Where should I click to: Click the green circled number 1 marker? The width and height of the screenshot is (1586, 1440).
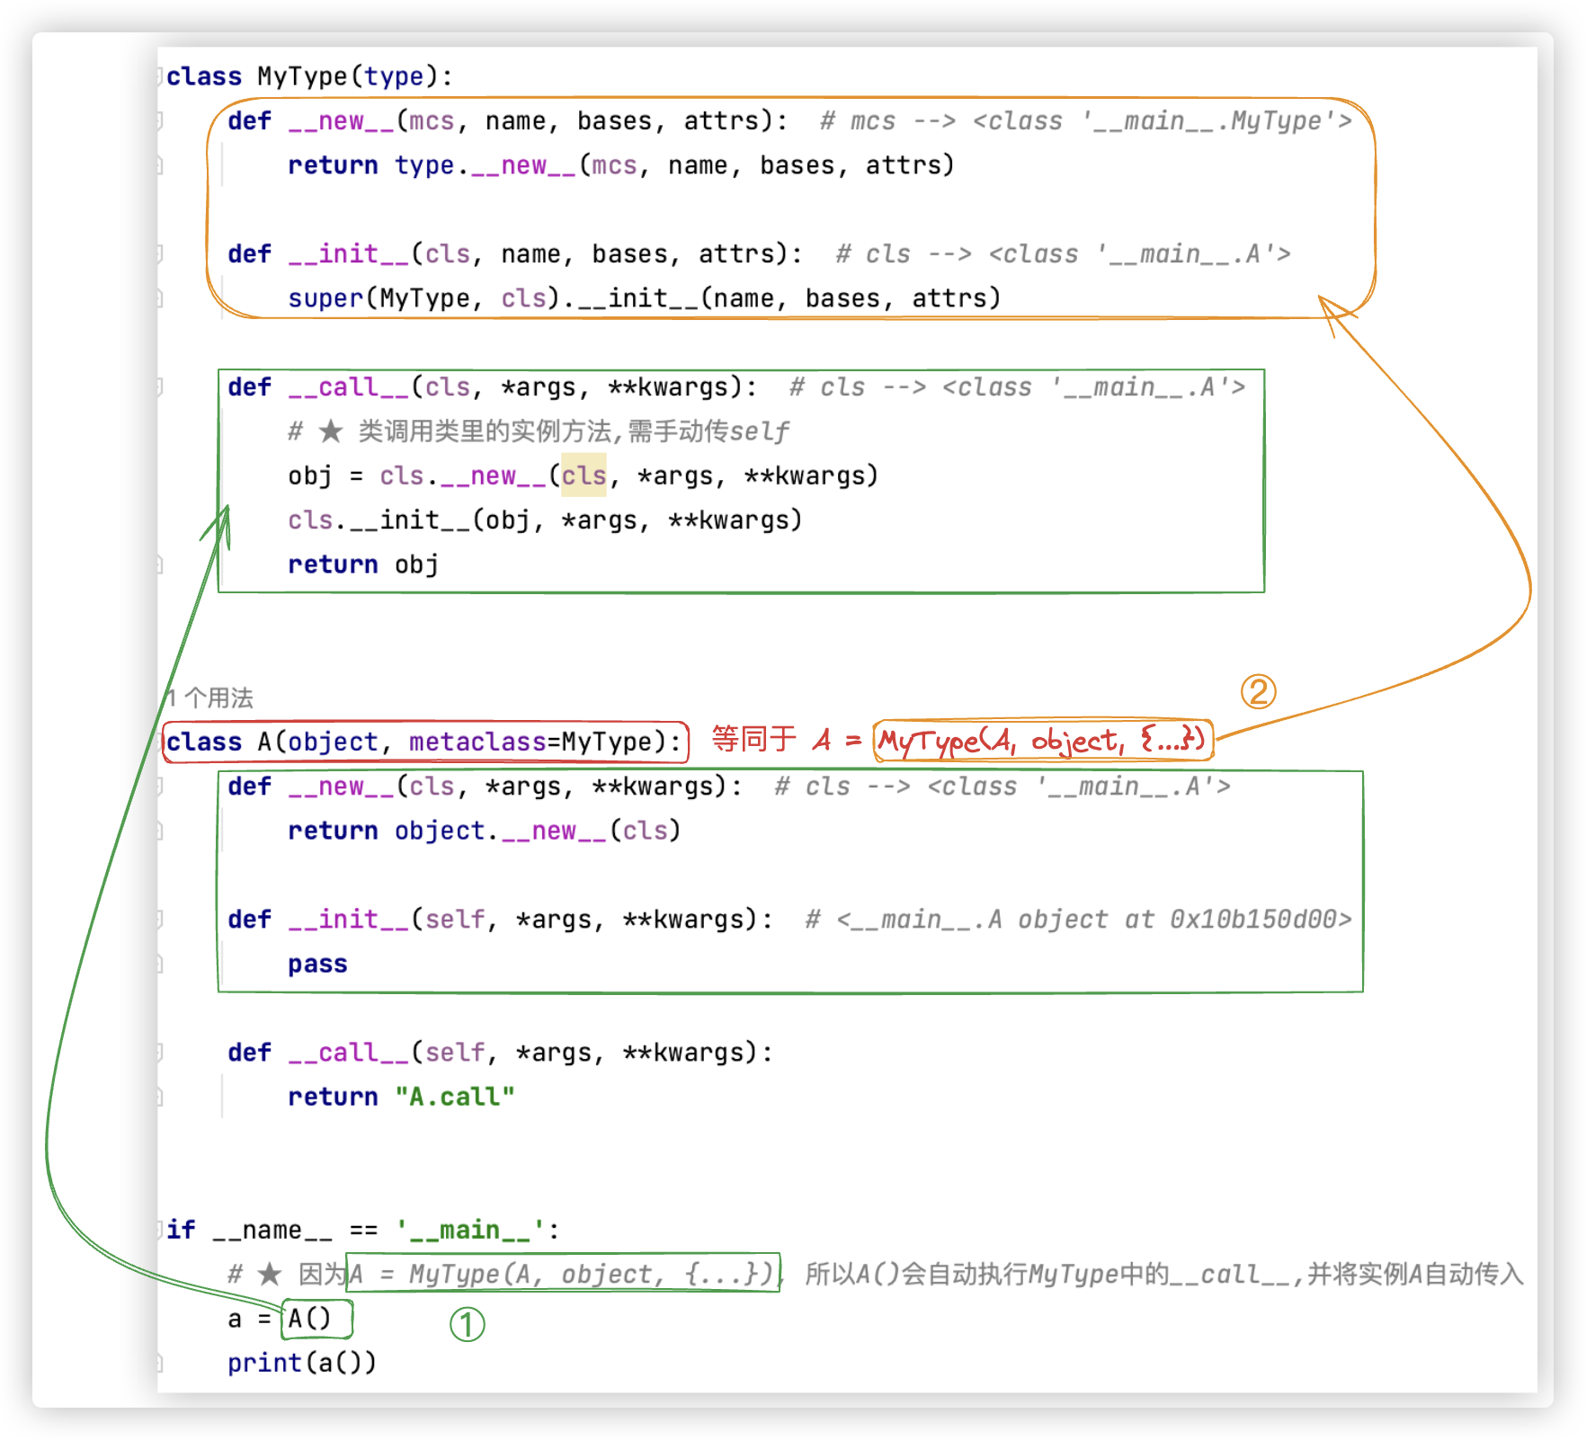(467, 1324)
